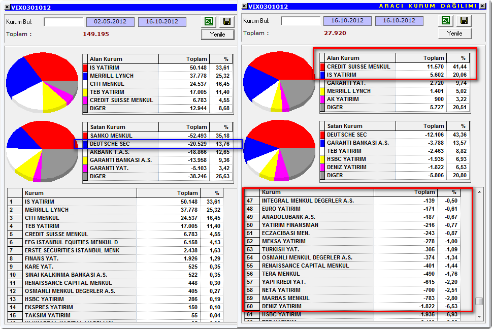
Task: Click save floppy icon in left window
Action: click(x=226, y=21)
